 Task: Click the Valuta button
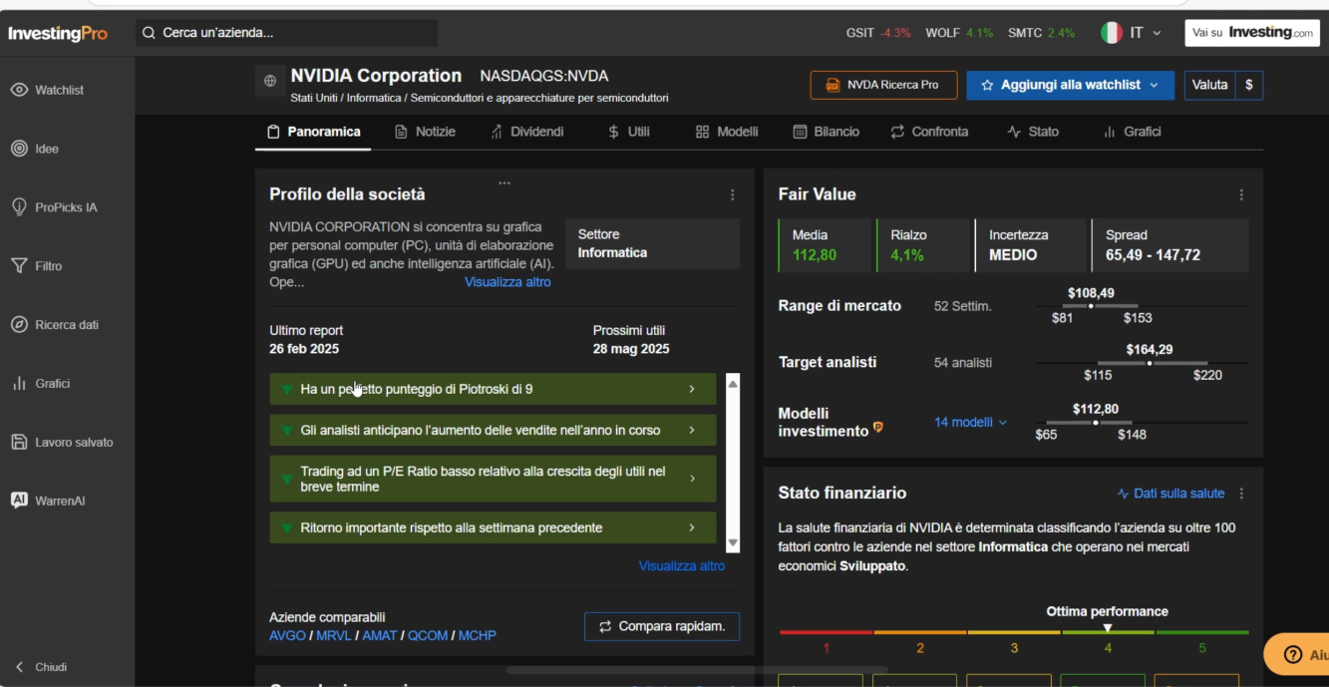pos(1209,85)
